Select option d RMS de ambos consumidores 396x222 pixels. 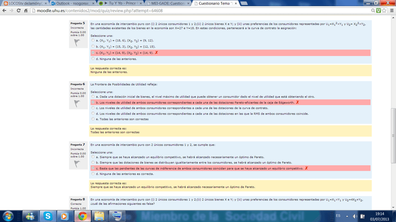pos(93,113)
